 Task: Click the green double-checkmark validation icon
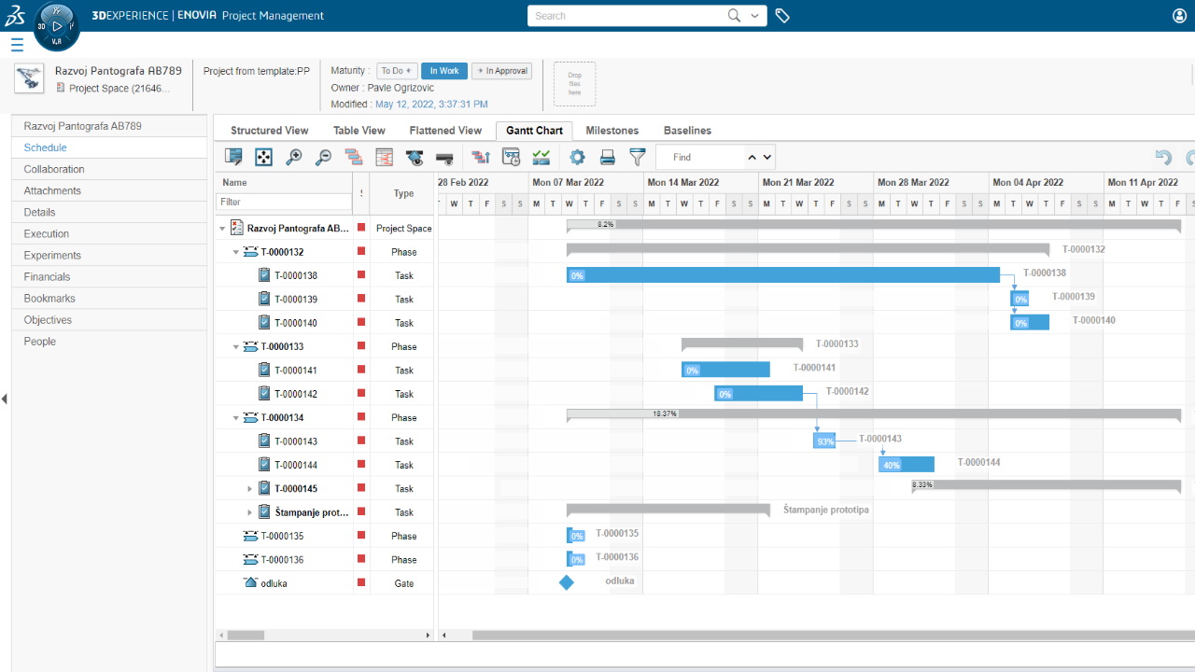(x=540, y=157)
